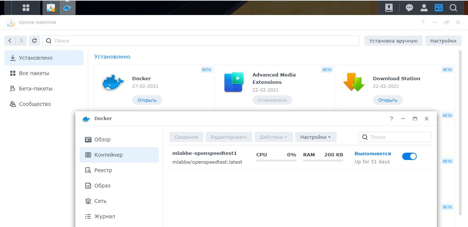This screenshot has width=468, height=227.
Task: Go back using the left chevron arrow
Action: (x=10, y=41)
